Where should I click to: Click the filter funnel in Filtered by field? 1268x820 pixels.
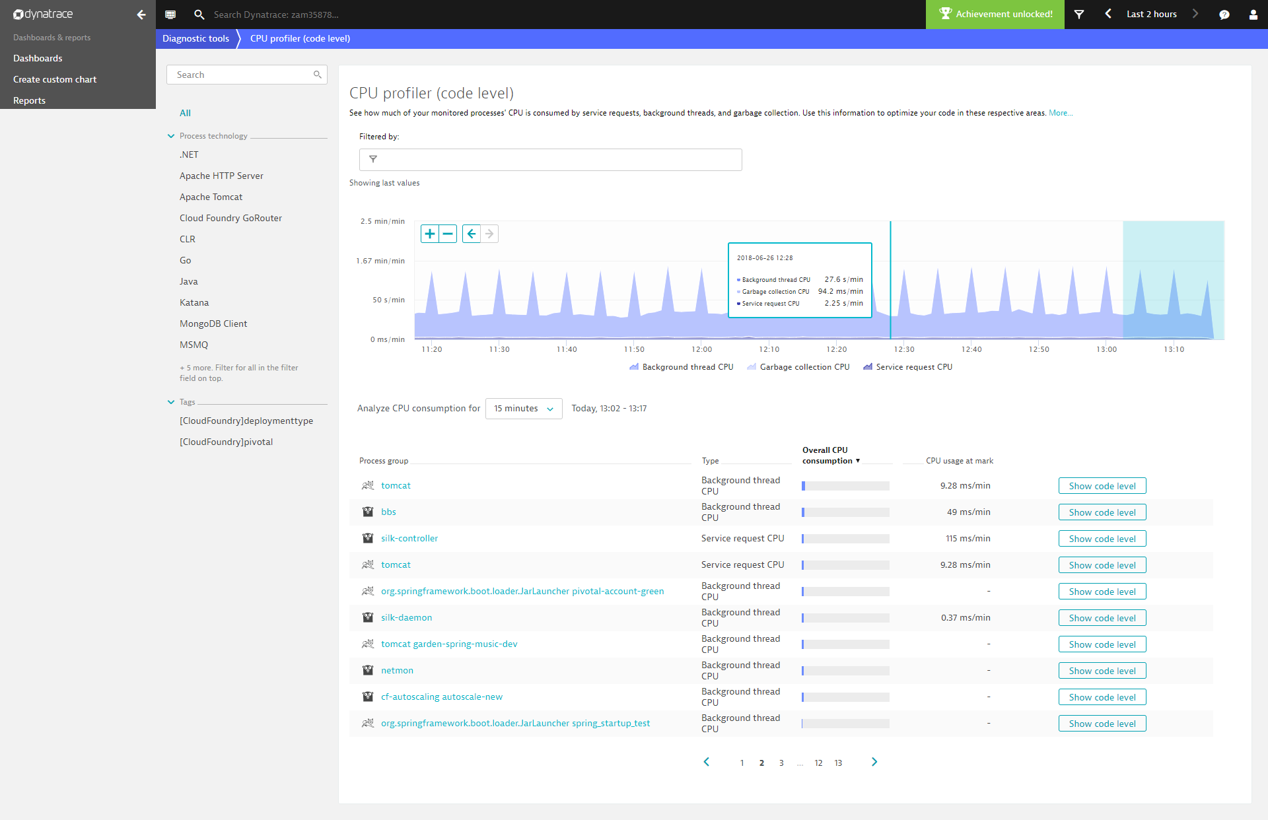373,159
